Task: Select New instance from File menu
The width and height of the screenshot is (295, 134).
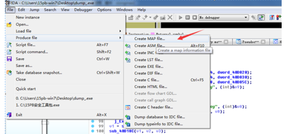Action: coord(65,17)
